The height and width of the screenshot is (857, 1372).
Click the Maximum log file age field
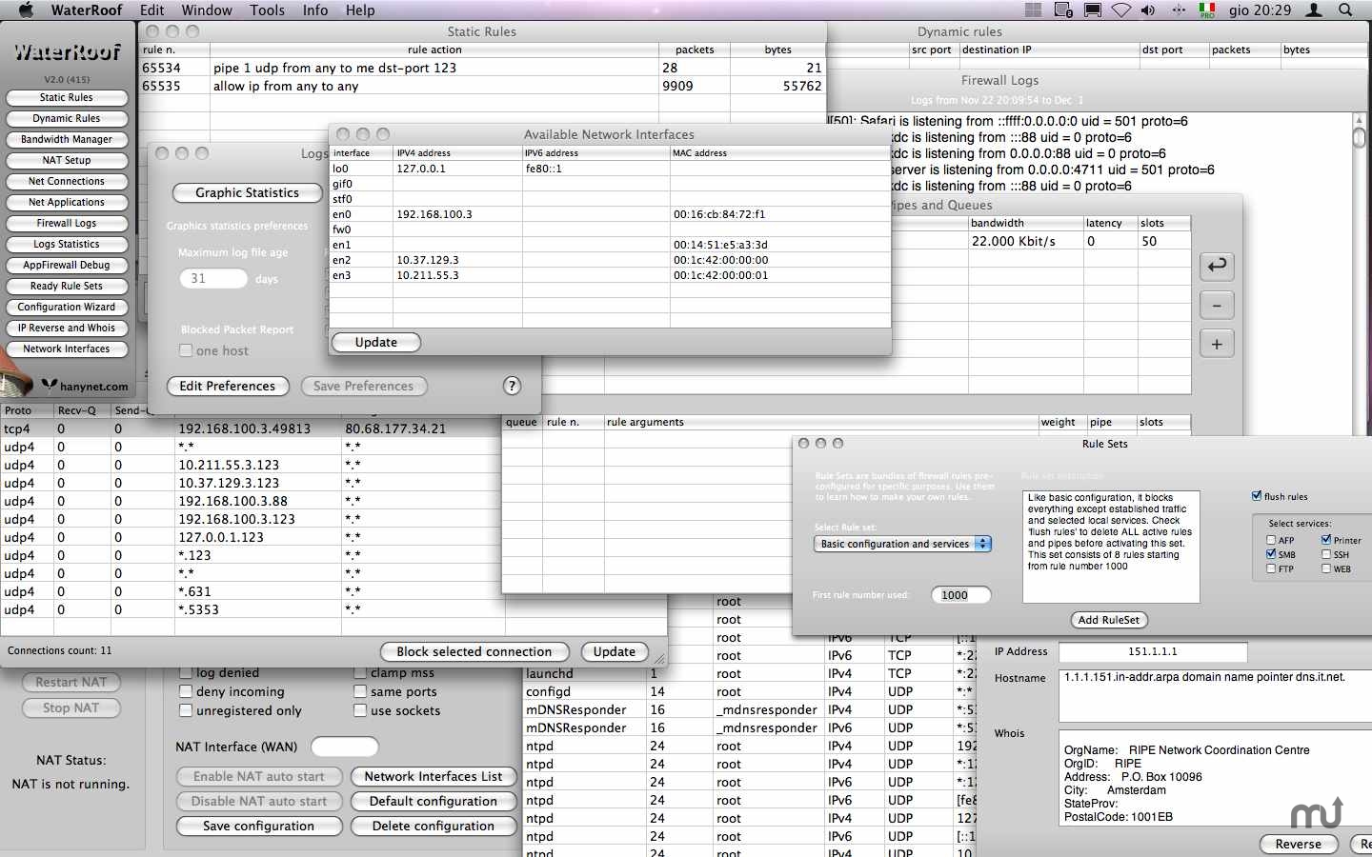pos(213,278)
